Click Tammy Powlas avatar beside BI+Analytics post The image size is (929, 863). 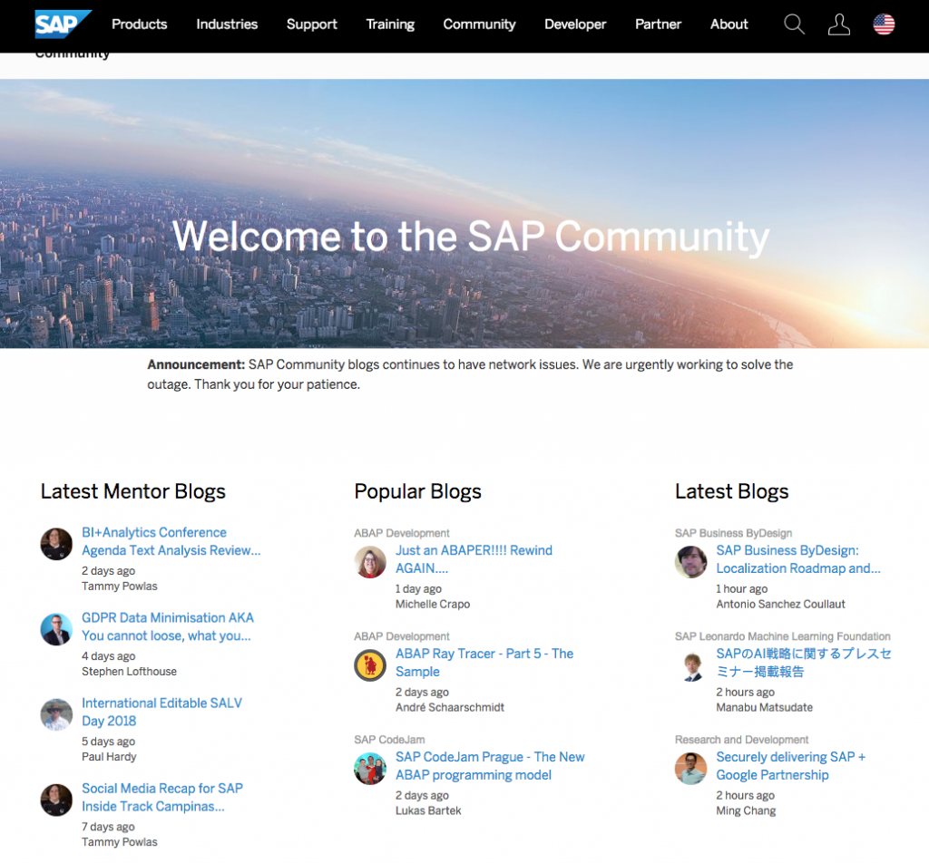click(56, 544)
